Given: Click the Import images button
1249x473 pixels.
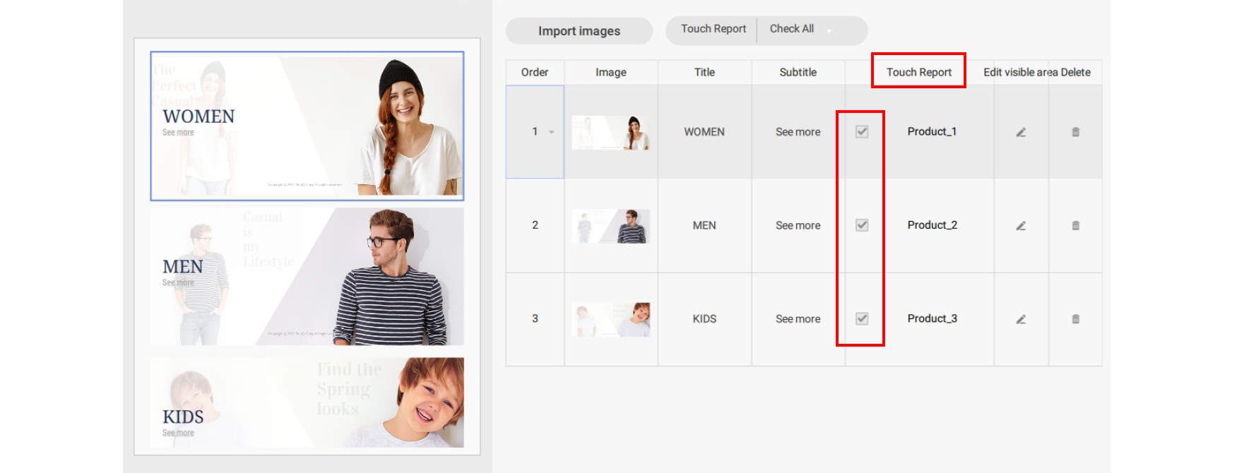Looking at the screenshot, I should click(x=579, y=31).
